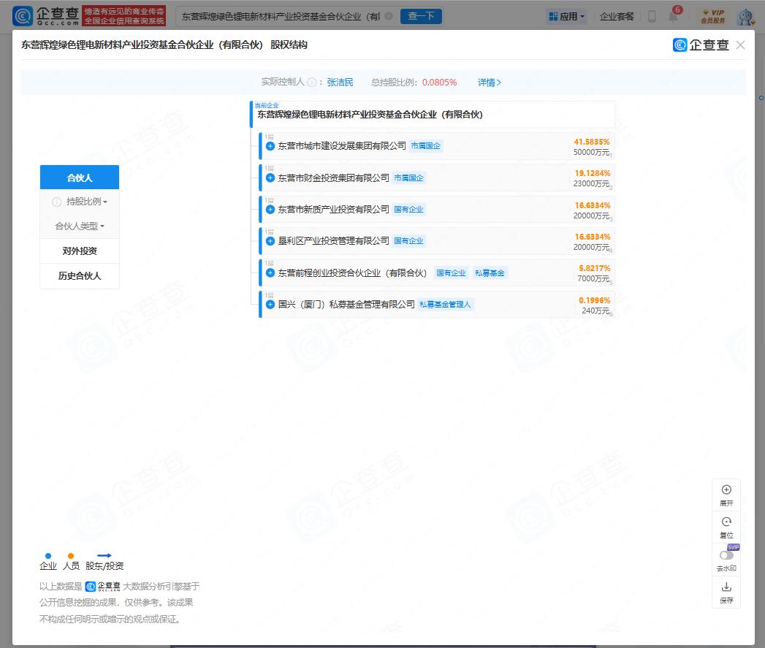Click the 详情 details link

pos(489,83)
